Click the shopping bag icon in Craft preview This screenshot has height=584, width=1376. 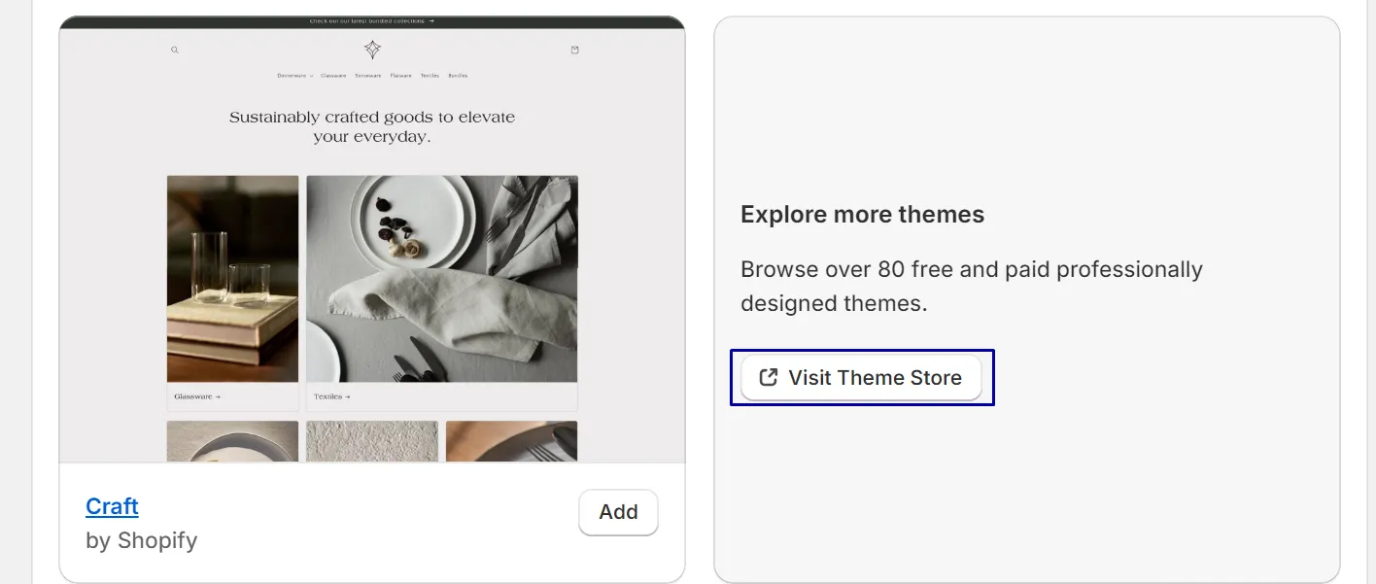(x=574, y=50)
